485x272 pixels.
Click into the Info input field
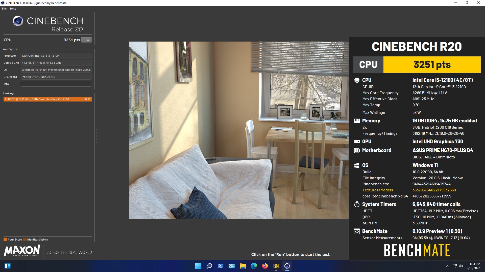pos(56,84)
